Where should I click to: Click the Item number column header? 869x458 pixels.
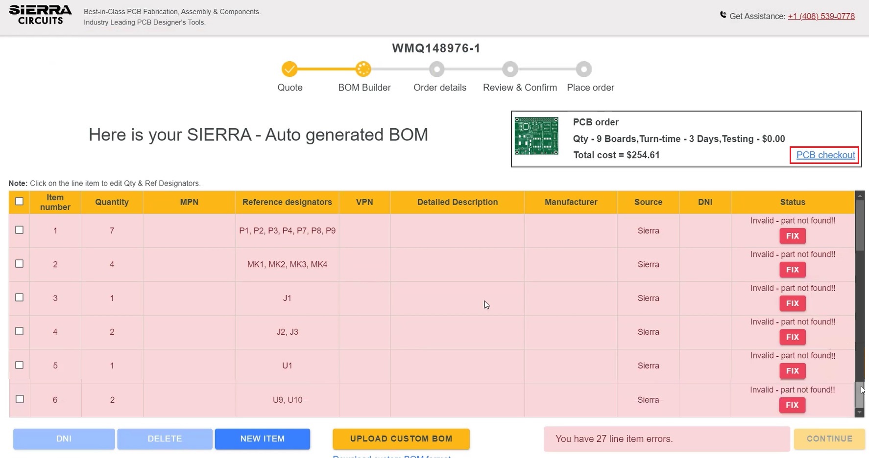[x=55, y=202]
